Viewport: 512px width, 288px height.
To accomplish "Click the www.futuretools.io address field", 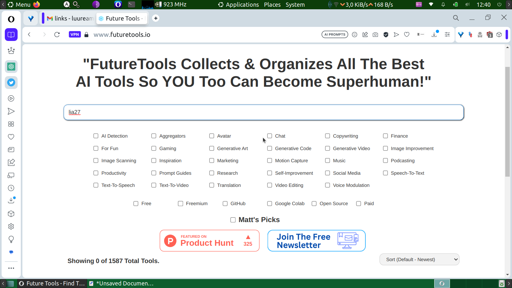I will pyautogui.click(x=122, y=35).
